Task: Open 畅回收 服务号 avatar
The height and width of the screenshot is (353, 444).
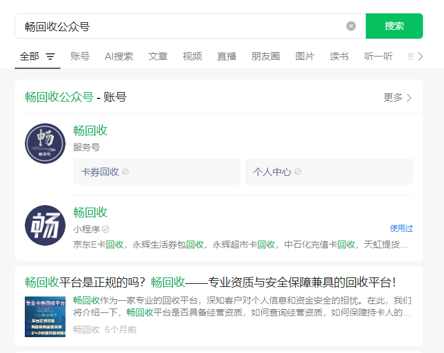Action: pos(45,143)
